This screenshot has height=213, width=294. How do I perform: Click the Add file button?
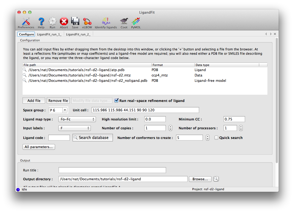34,100
